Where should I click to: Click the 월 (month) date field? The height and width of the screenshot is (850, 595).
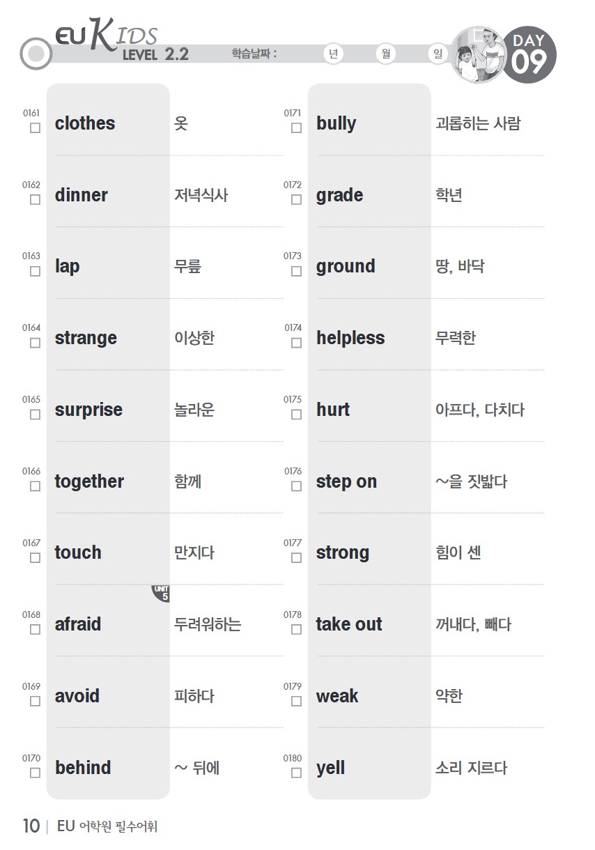(x=385, y=54)
